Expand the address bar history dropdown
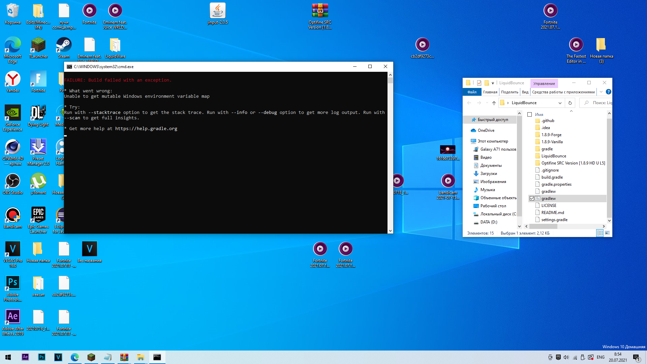The height and width of the screenshot is (364, 647). click(560, 103)
